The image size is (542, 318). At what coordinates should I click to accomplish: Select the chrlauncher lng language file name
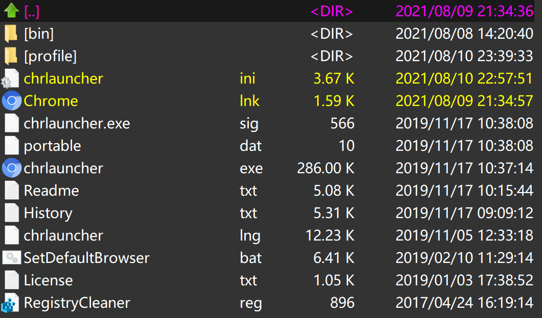63,235
